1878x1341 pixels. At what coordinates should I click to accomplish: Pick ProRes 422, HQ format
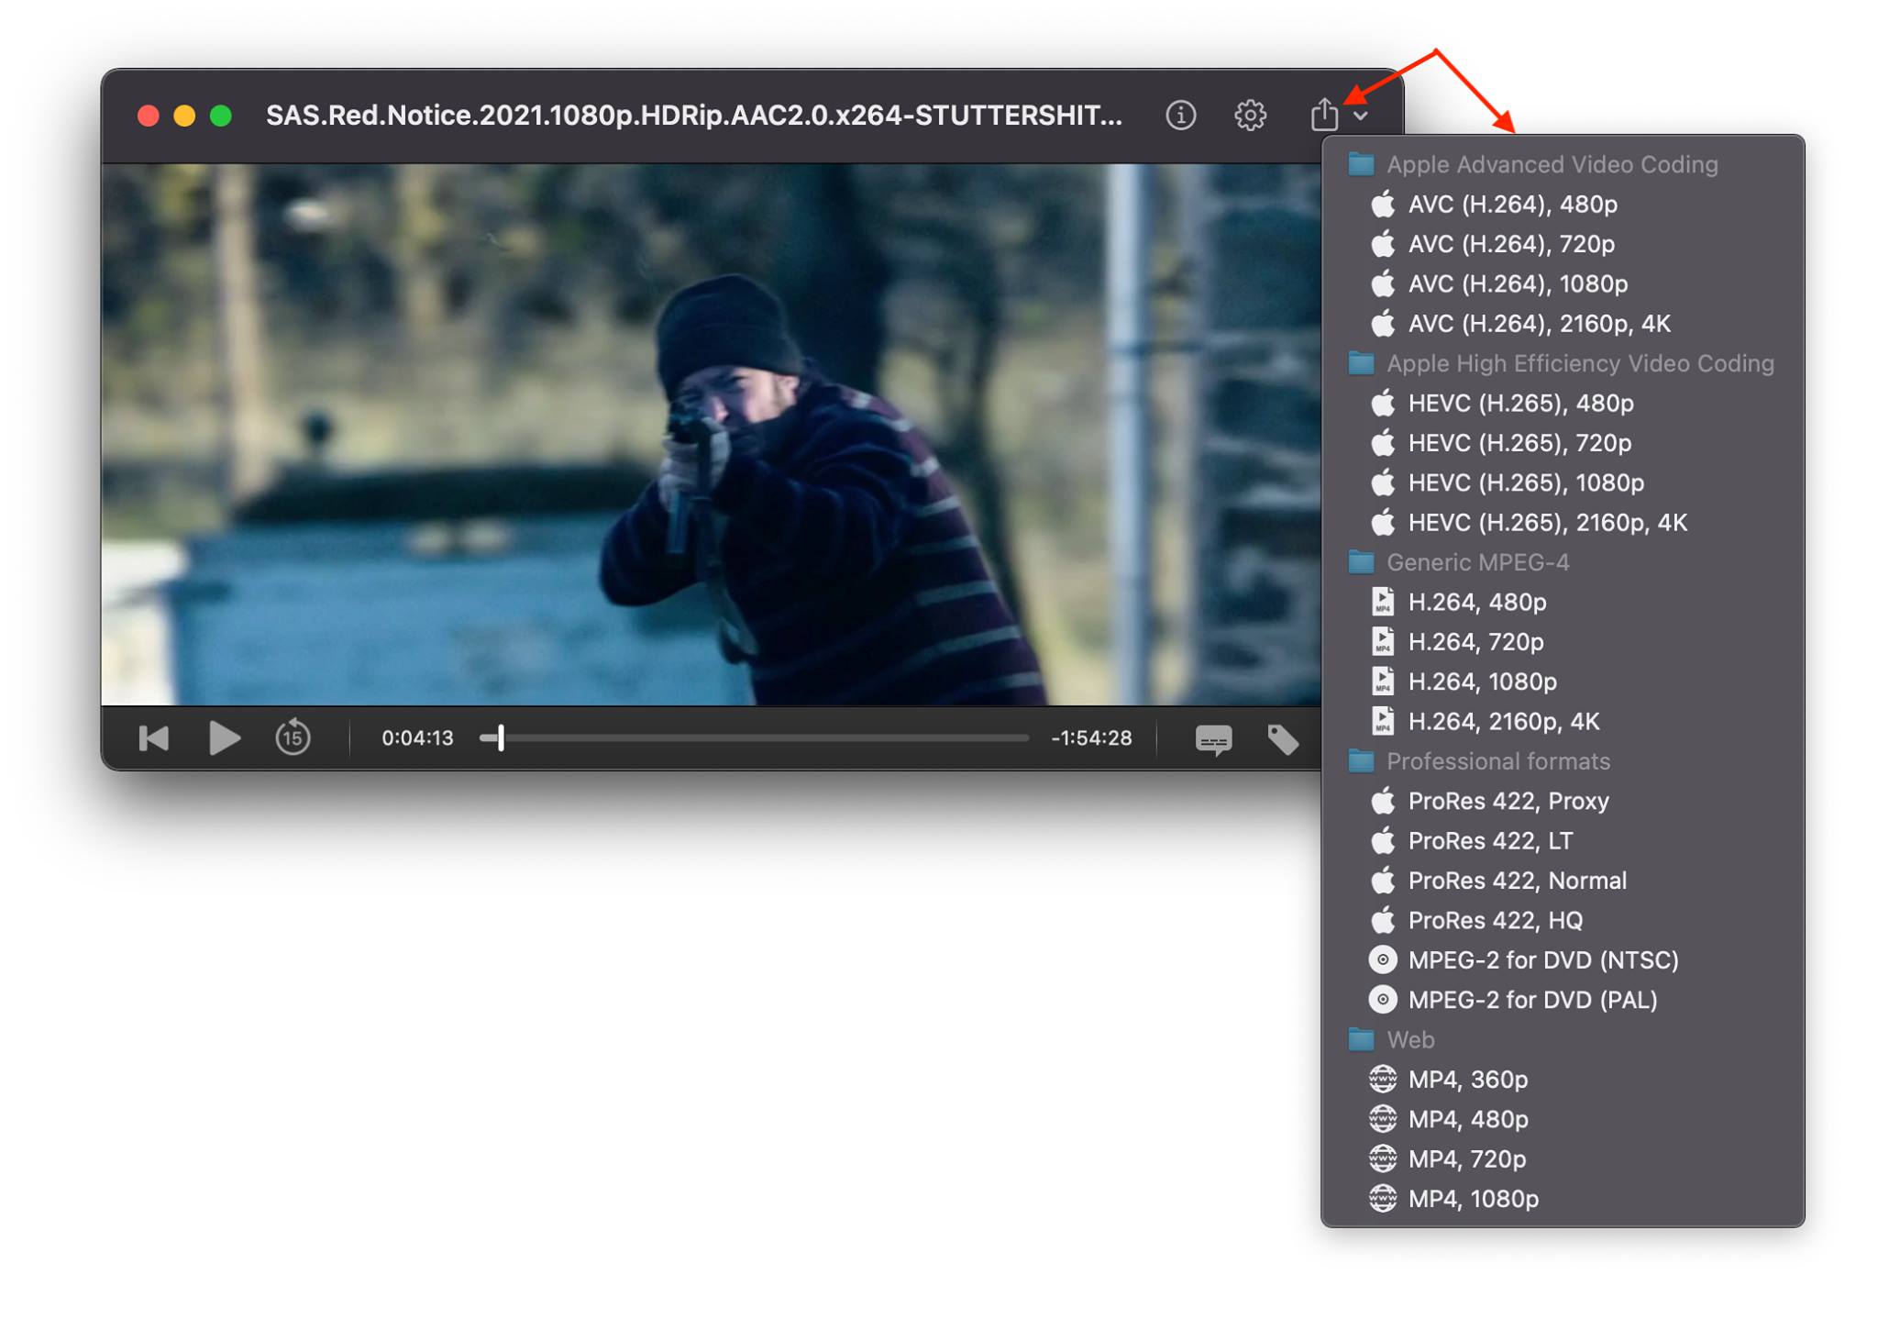(x=1495, y=920)
